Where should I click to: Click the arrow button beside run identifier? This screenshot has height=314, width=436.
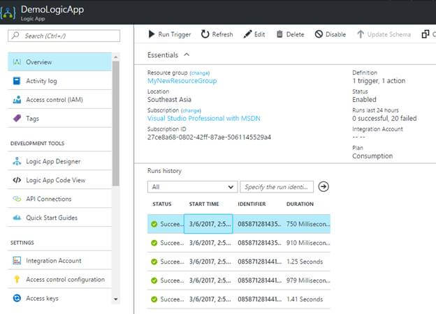point(324,187)
